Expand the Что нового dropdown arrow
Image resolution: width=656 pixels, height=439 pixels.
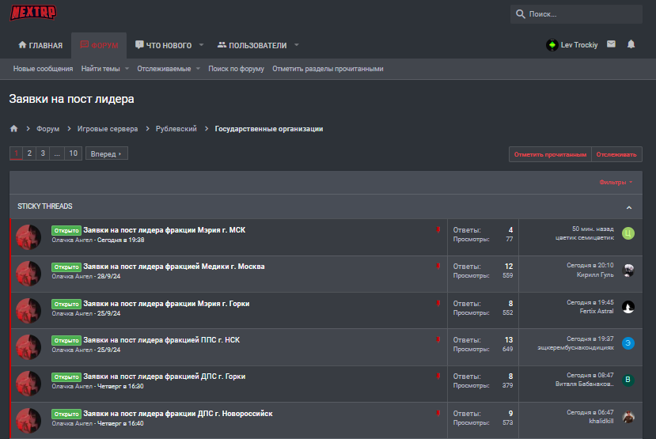(x=201, y=45)
